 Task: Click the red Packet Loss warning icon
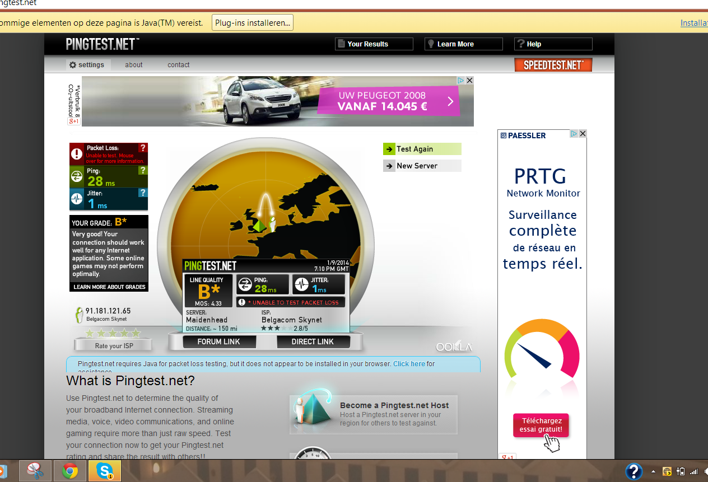(77, 154)
